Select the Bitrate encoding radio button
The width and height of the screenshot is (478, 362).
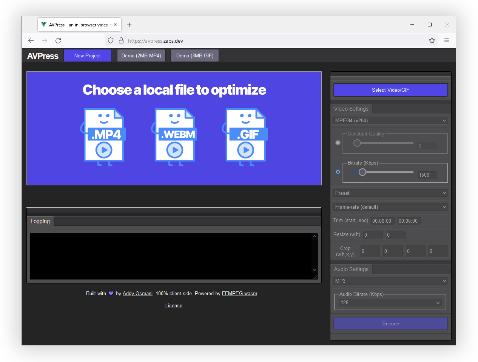tap(338, 172)
